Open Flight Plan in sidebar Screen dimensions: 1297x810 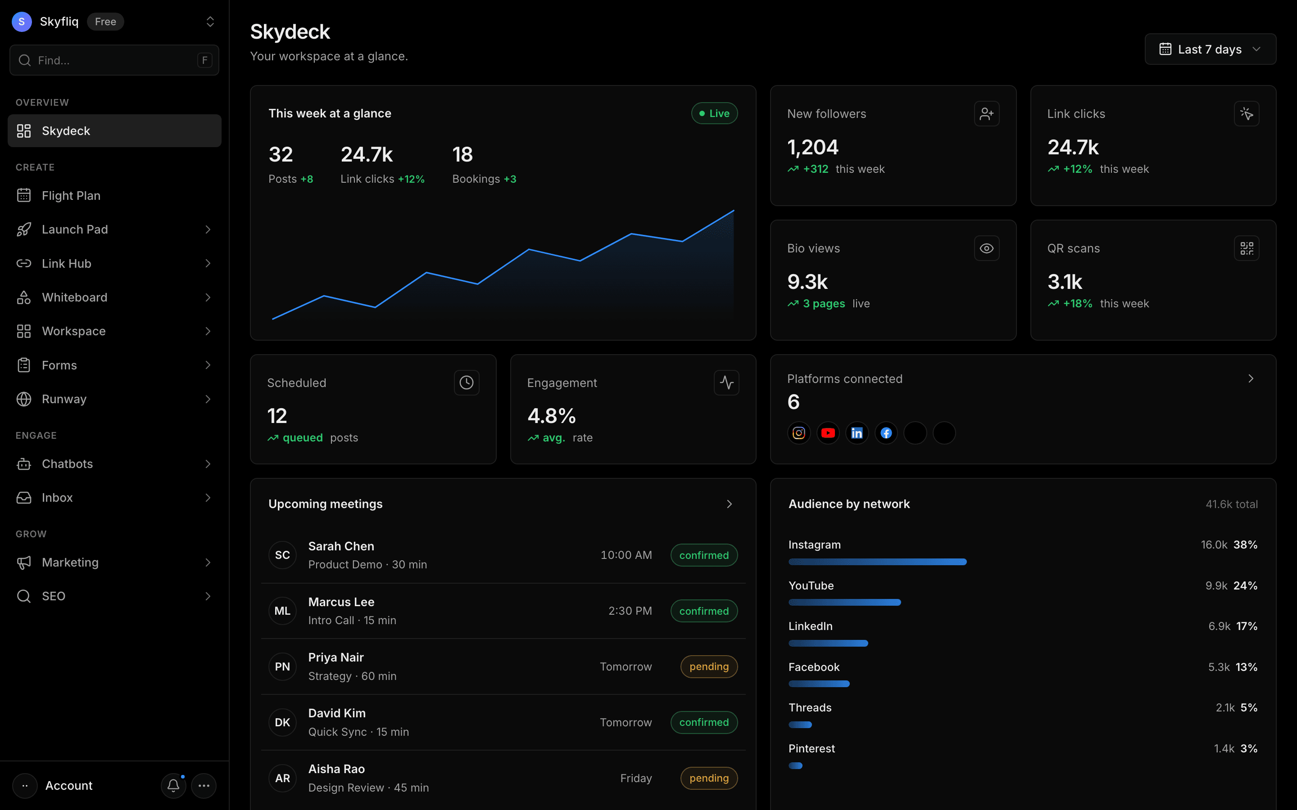click(x=114, y=196)
